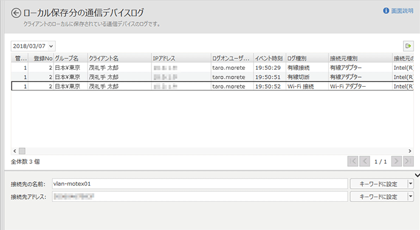The image size is (420, 230).
Task: Click the ログオンユーザ column header
Action: pos(232,58)
